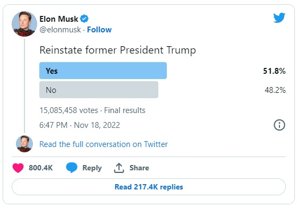Click the small avatar beside conversation link

(24, 144)
